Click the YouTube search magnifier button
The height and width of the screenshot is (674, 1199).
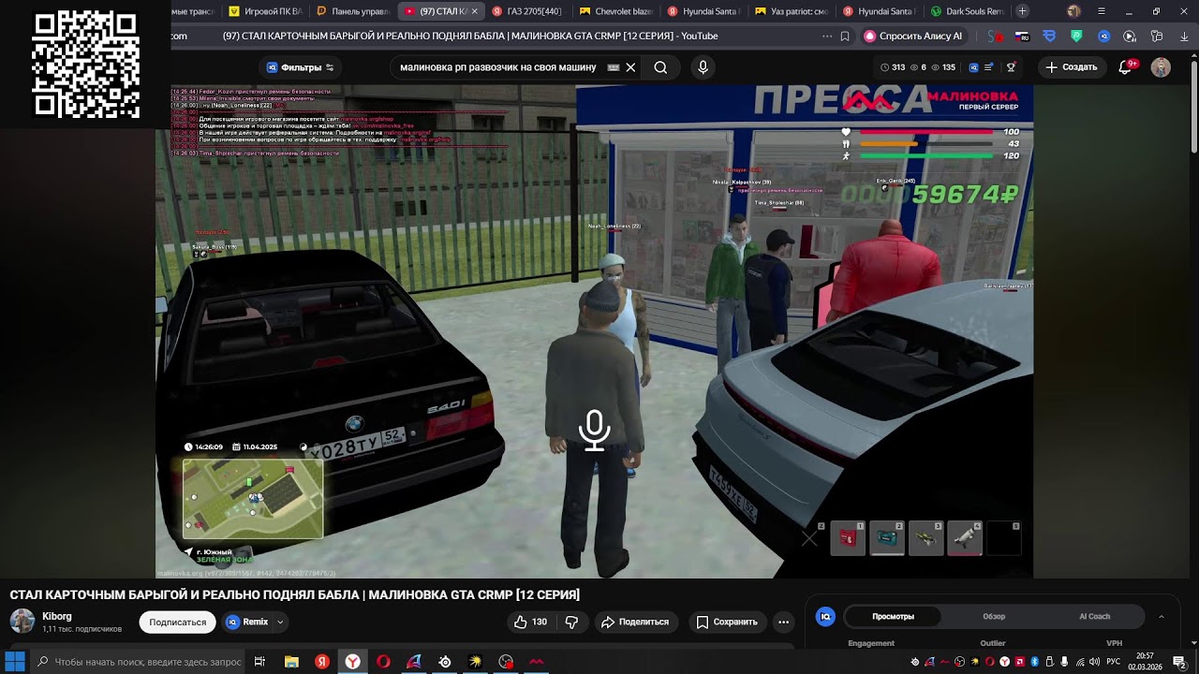[x=660, y=67]
